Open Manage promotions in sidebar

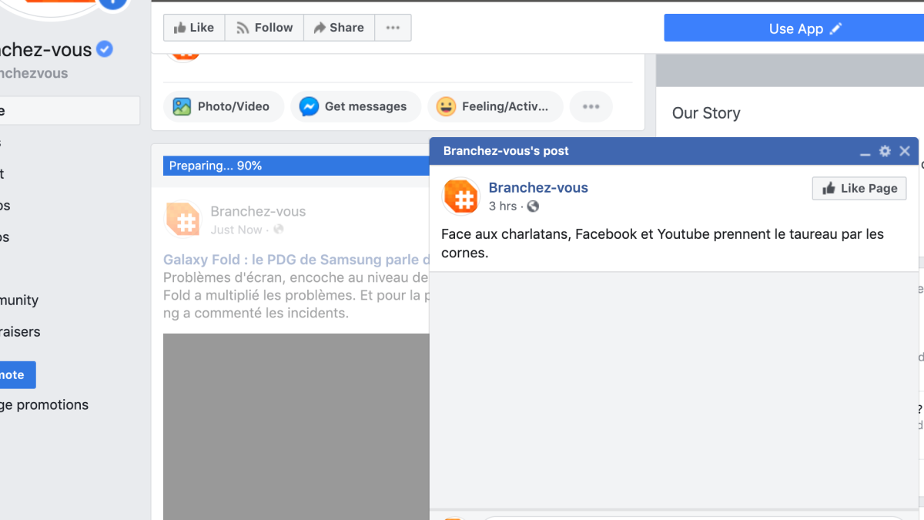coord(44,404)
